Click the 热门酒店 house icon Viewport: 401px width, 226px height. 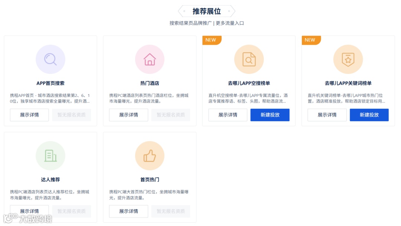150,59
